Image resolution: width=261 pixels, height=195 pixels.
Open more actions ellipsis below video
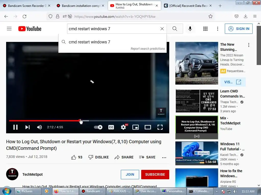click(x=164, y=157)
